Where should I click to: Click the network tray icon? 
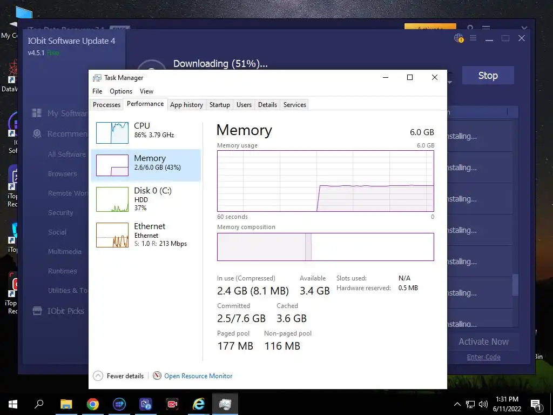tap(470, 404)
